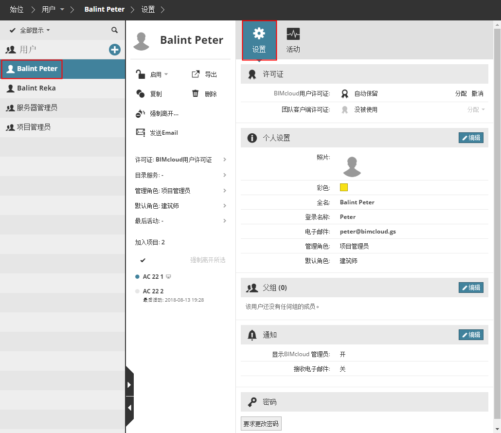
Task: Click the 密码 key icon
Action: [252, 402]
